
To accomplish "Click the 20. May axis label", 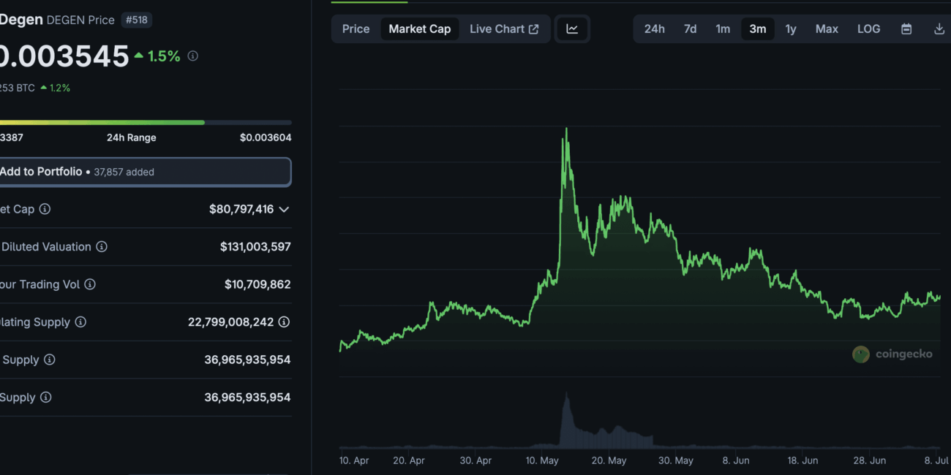I will pos(609,460).
